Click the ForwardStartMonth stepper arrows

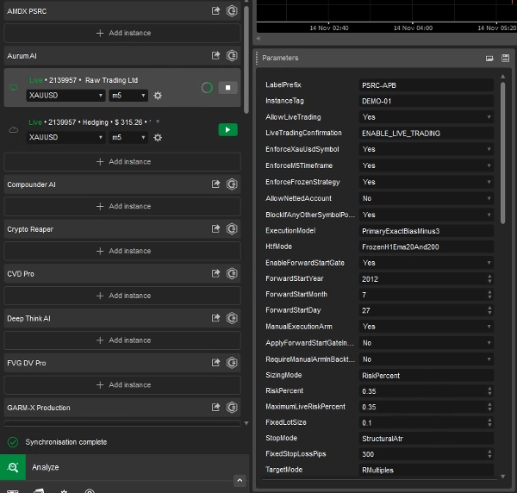tap(489, 295)
